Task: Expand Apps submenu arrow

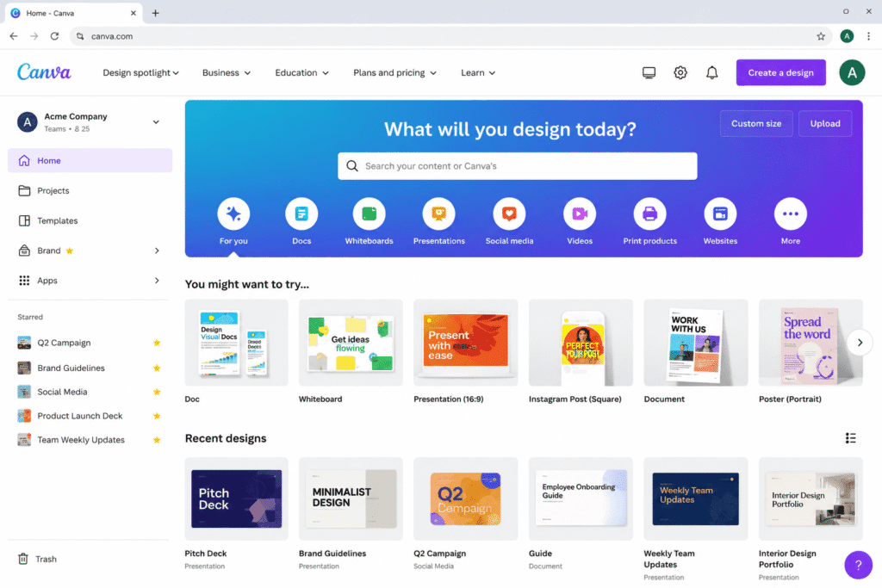Action: [x=157, y=280]
